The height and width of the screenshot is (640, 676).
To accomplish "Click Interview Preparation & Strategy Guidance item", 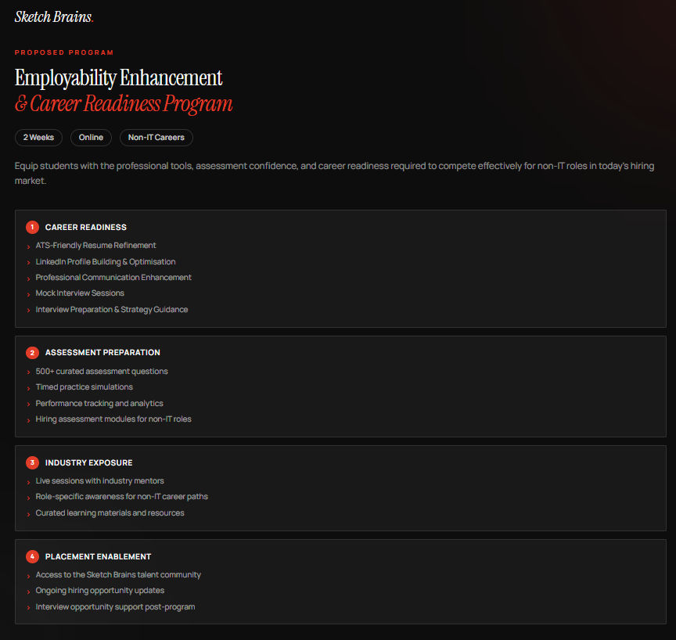I will coord(112,310).
